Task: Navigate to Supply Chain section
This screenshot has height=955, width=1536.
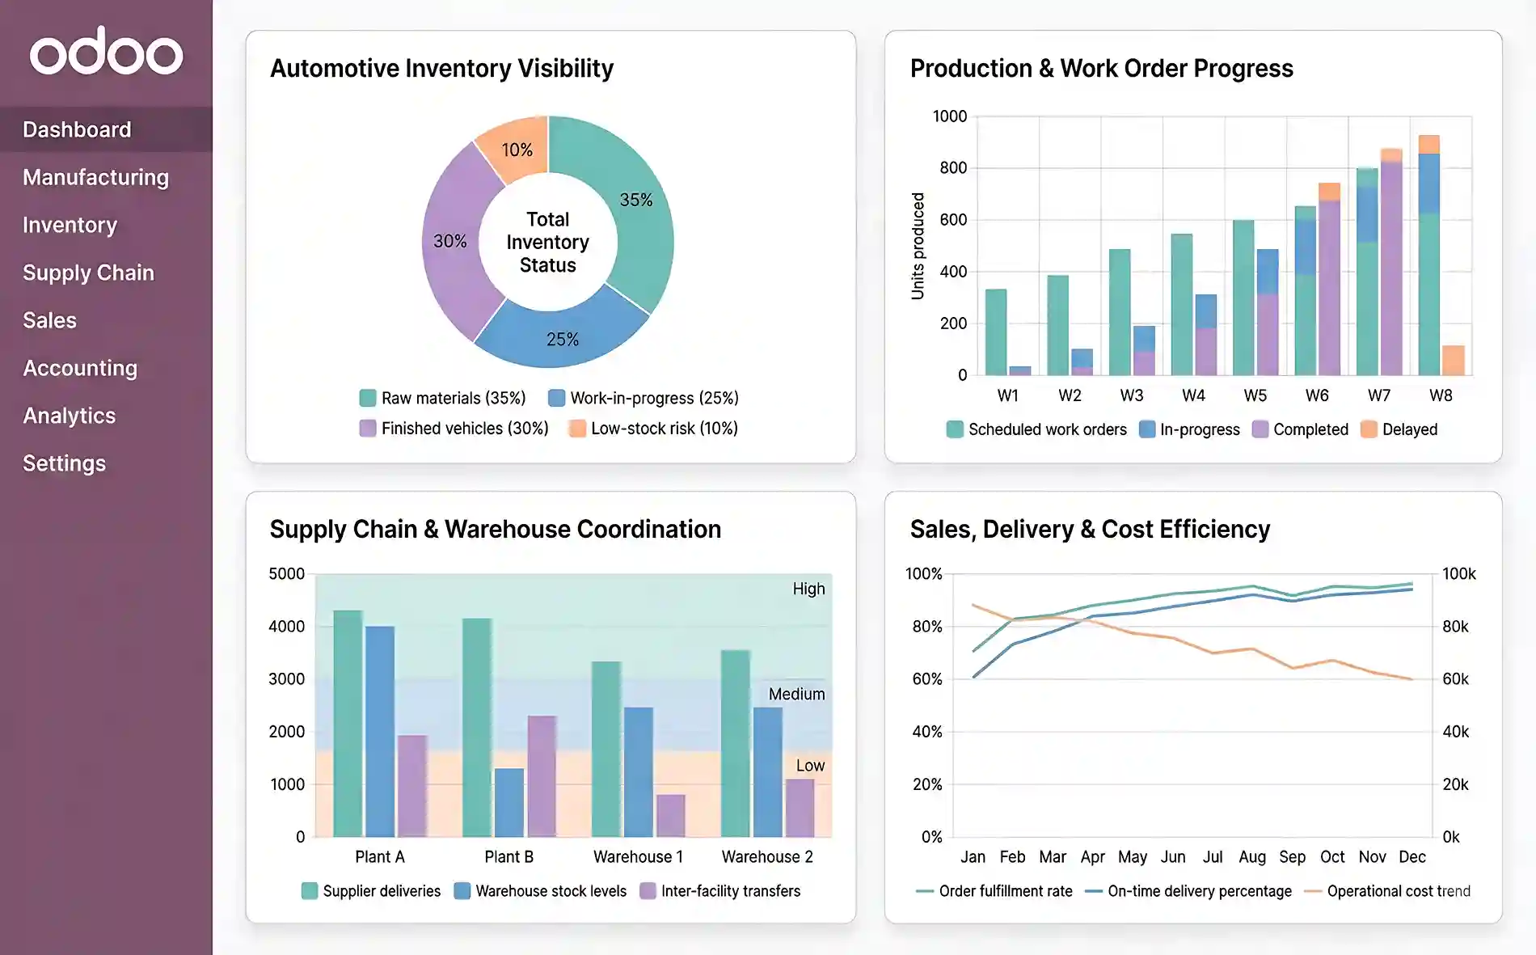Action: point(89,272)
